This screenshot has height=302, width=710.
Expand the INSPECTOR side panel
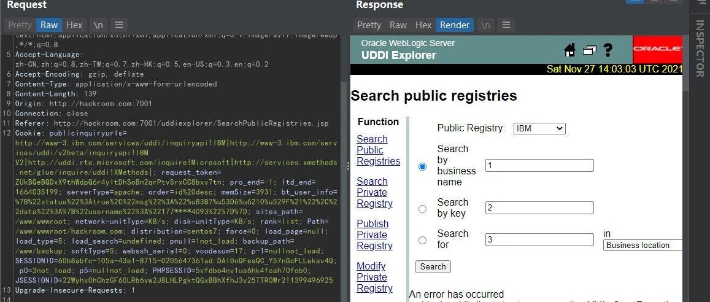click(x=700, y=49)
